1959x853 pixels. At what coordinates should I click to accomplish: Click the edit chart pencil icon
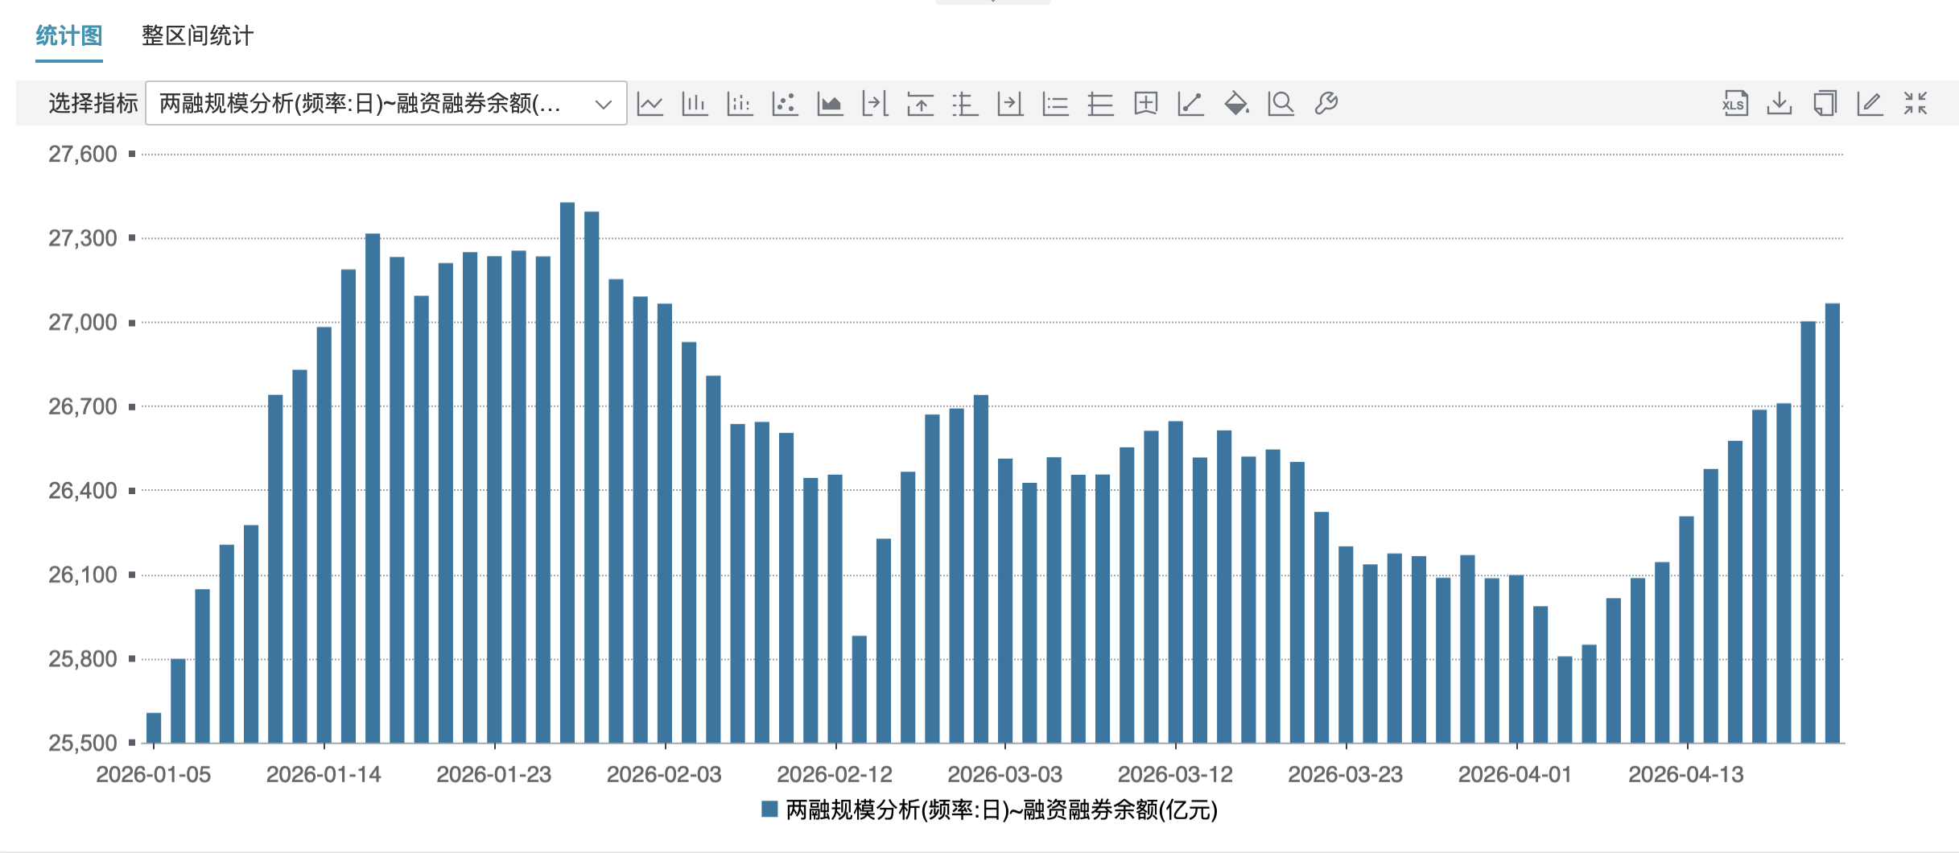(x=1870, y=104)
